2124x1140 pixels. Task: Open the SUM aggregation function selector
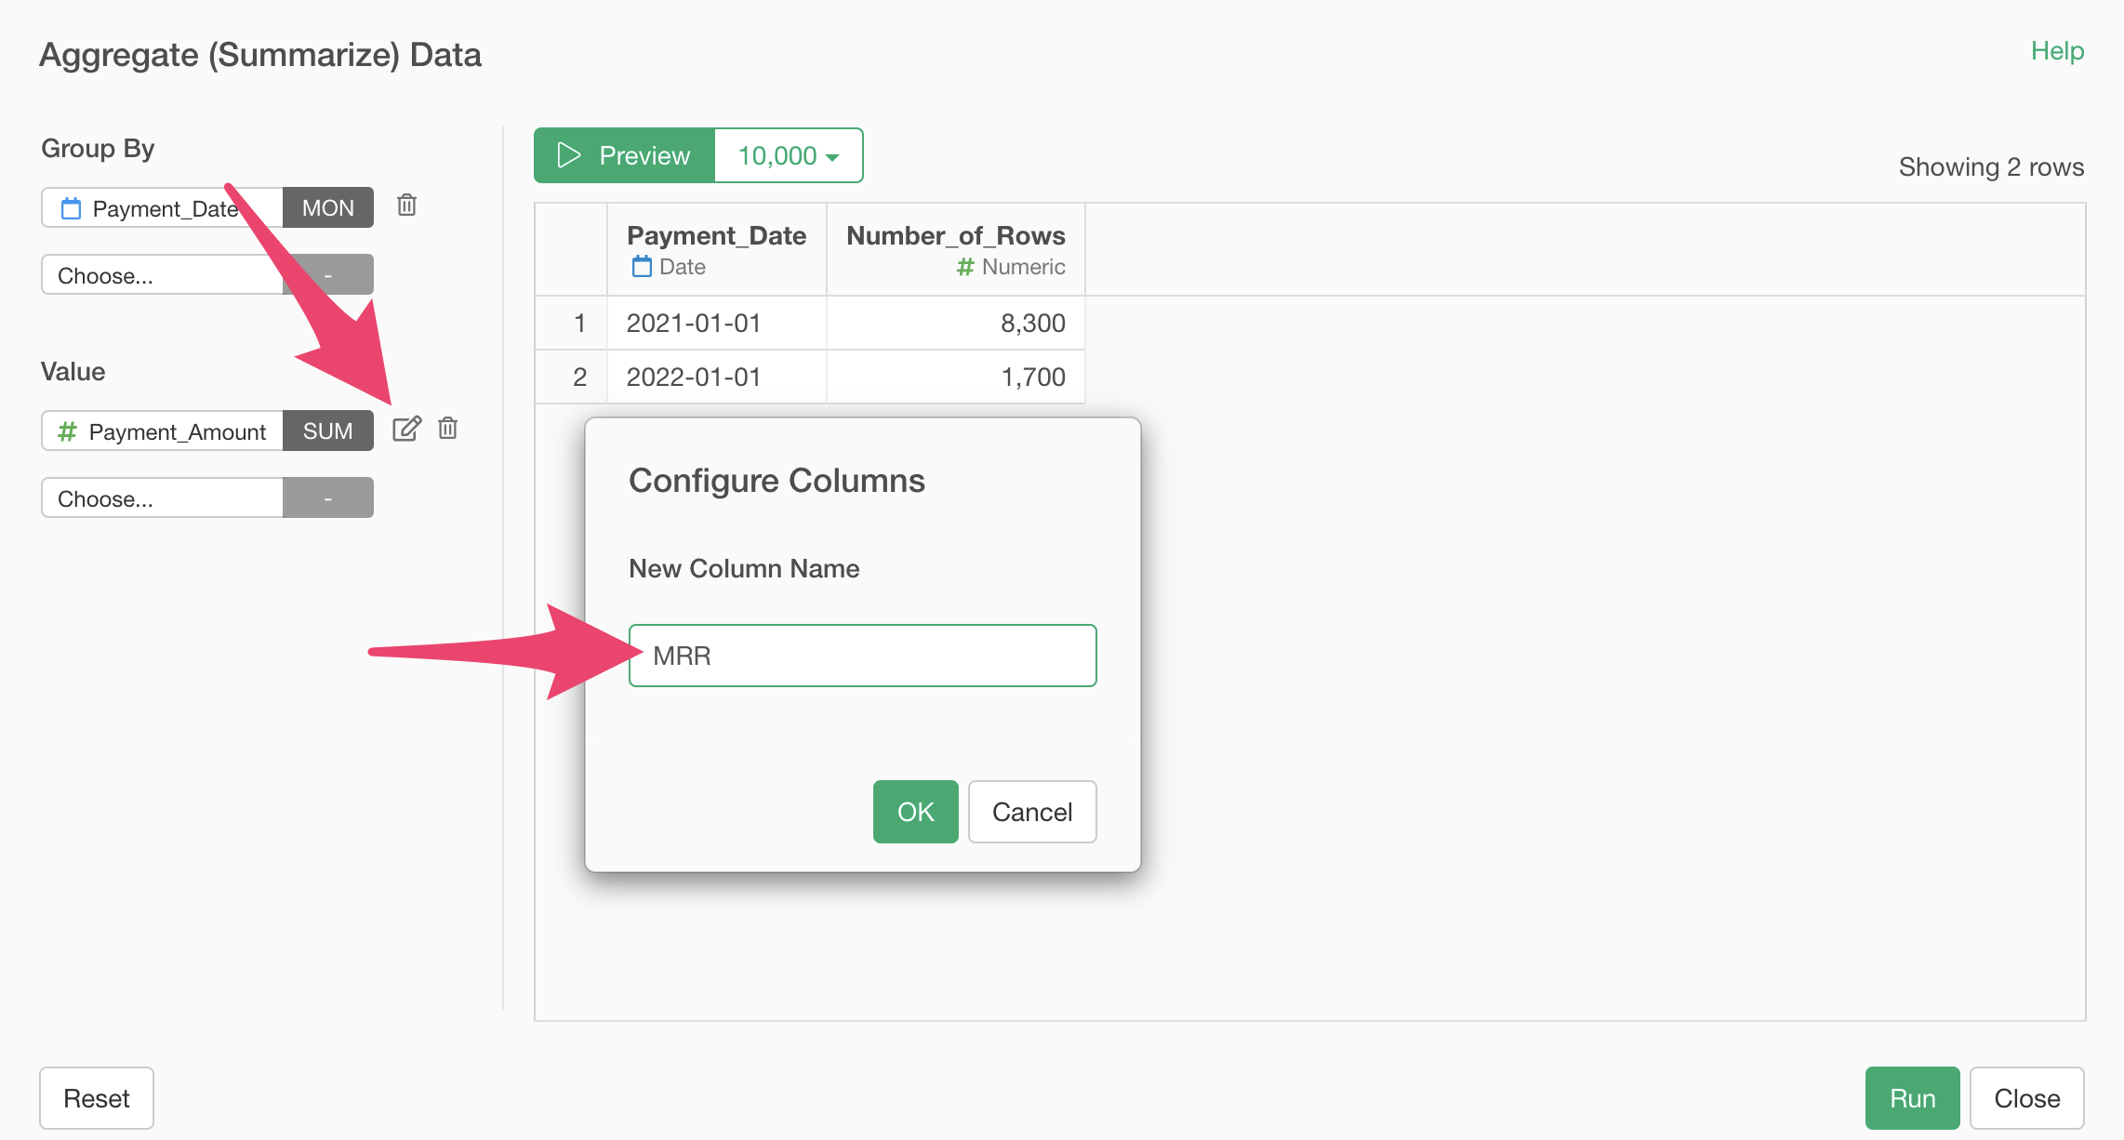click(x=327, y=431)
